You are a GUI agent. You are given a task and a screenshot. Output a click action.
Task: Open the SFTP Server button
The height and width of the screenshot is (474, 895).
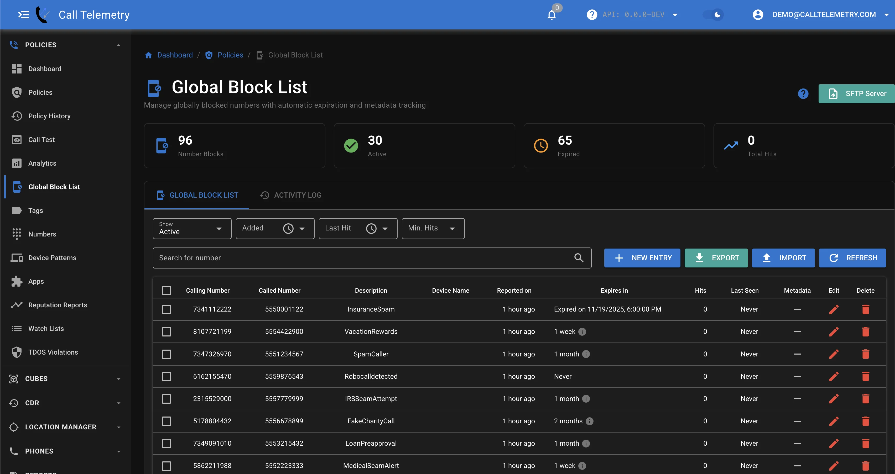(856, 94)
